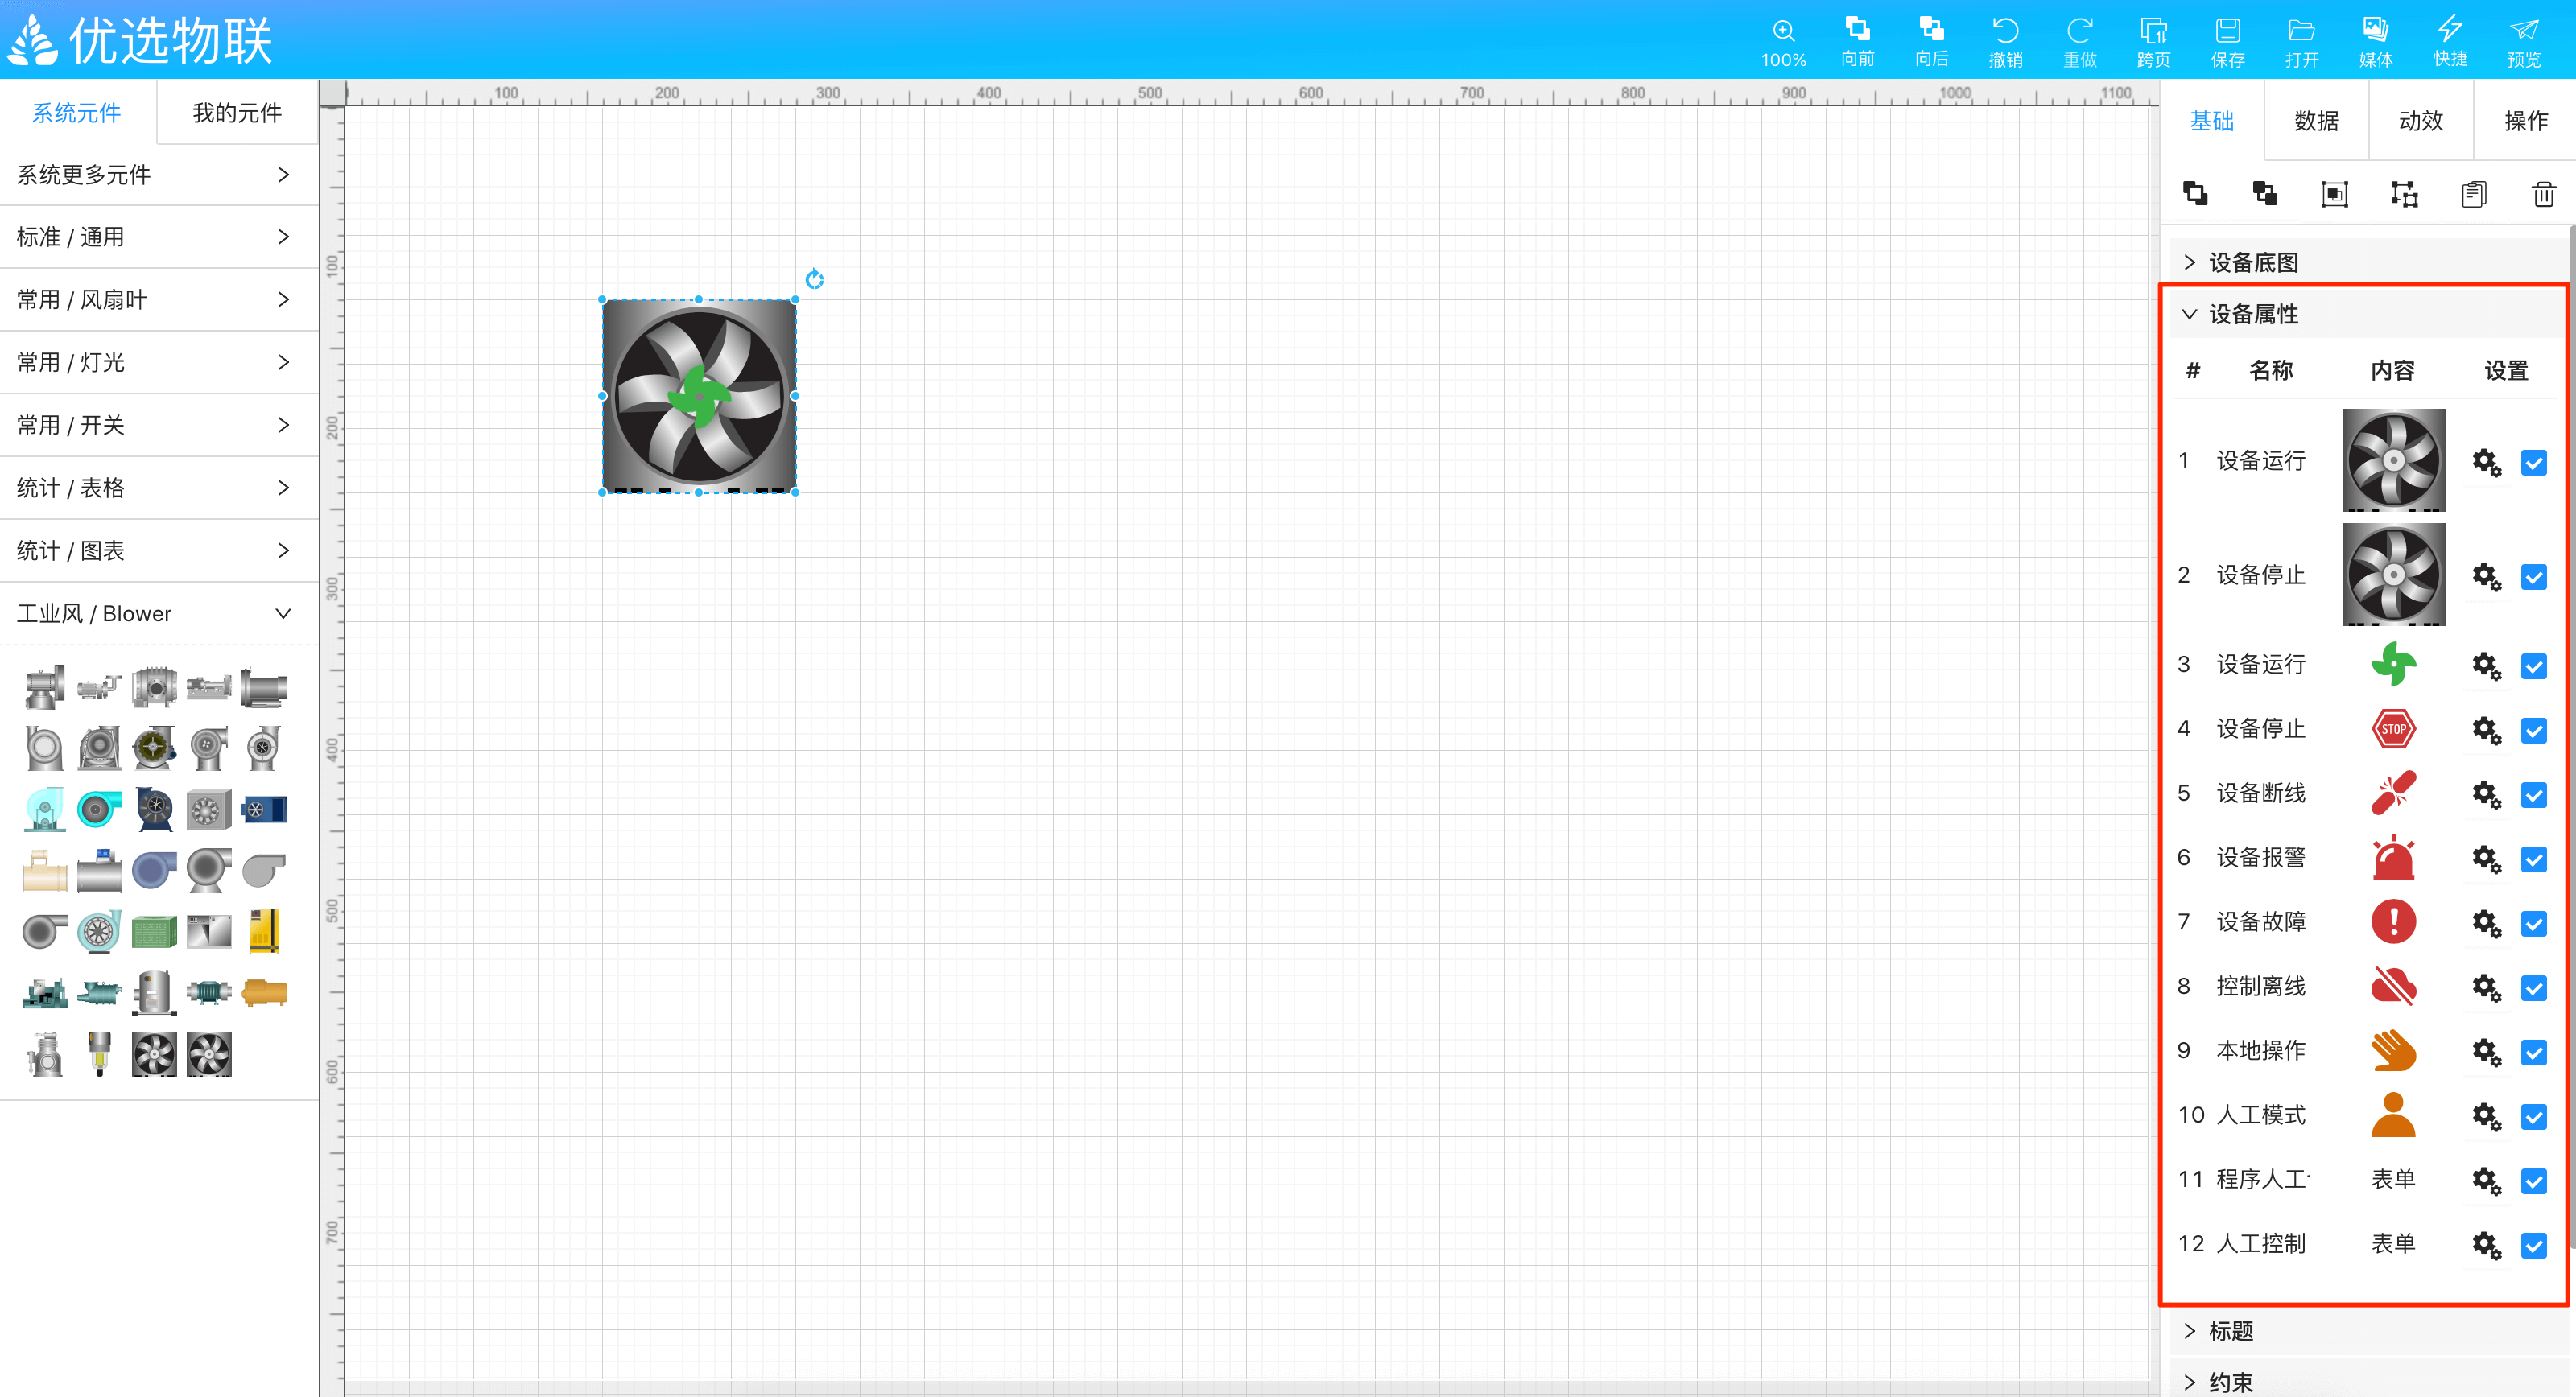Click the group selection icon in properties toolbar
The image size is (2576, 1397).
click(2334, 194)
